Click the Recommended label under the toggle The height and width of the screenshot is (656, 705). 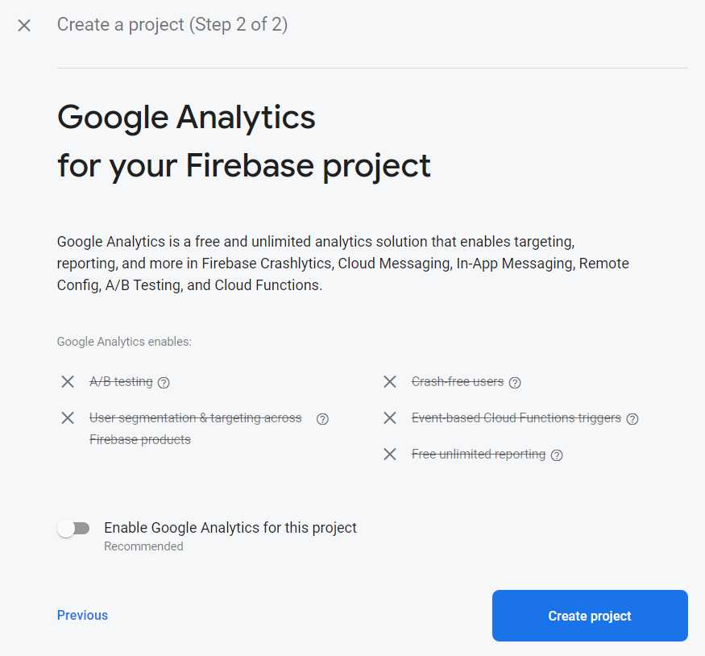pos(143,546)
